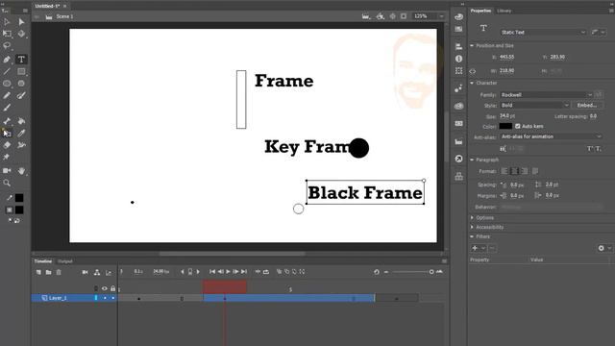This screenshot has width=615, height=346.
Task: Delete the selected layer
Action: click(59, 272)
